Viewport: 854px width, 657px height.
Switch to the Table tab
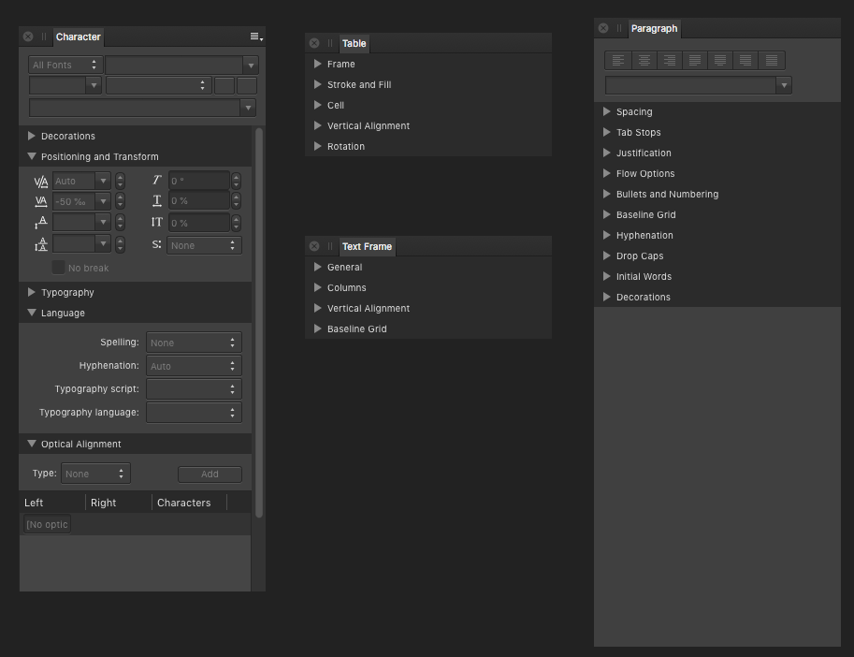pos(354,43)
